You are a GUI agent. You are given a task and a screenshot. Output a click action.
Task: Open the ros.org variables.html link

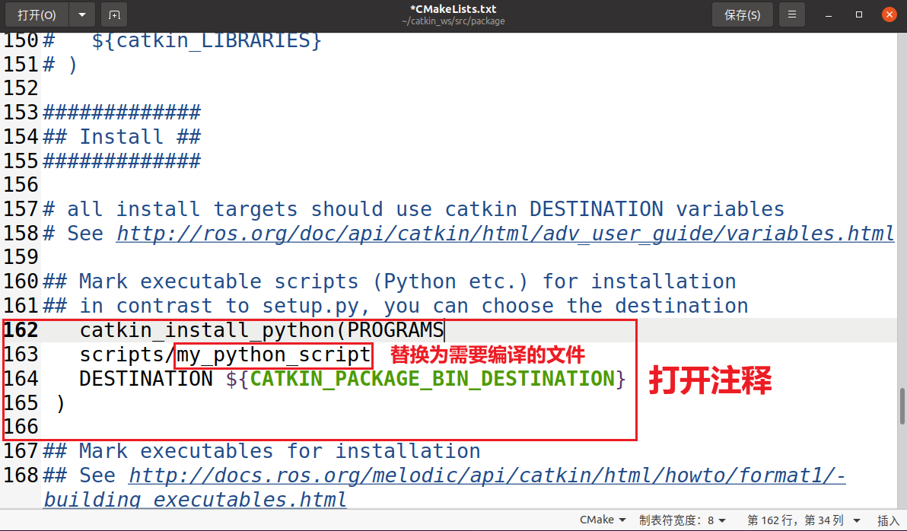click(x=505, y=234)
